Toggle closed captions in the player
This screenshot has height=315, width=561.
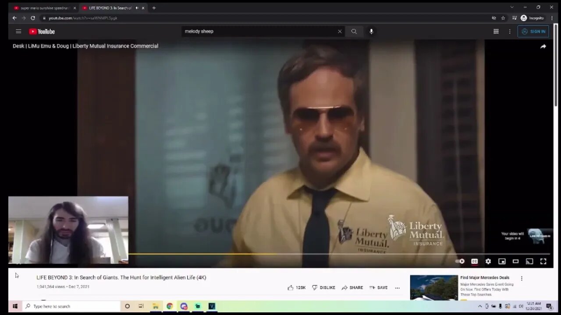tap(474, 261)
